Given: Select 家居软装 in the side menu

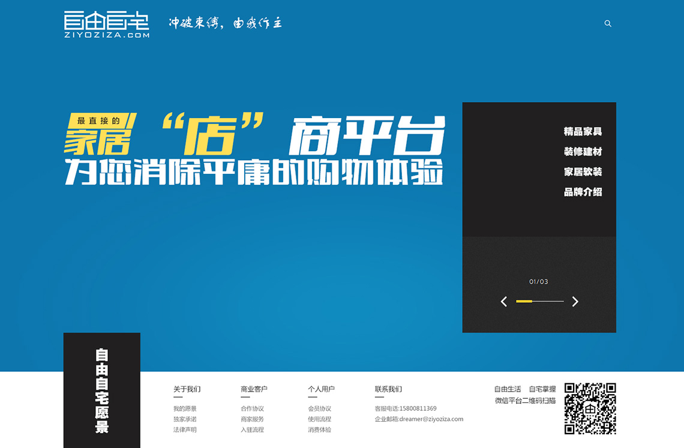Looking at the screenshot, I should coord(583,172).
